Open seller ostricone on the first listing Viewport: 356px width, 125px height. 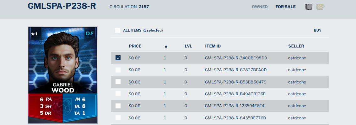(x=297, y=58)
